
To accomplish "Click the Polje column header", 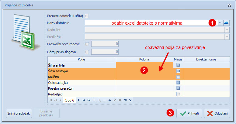I will (82, 59).
